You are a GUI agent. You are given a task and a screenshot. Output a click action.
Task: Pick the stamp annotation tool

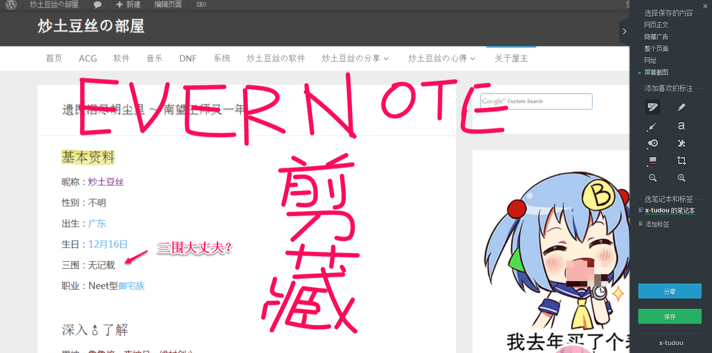652,144
